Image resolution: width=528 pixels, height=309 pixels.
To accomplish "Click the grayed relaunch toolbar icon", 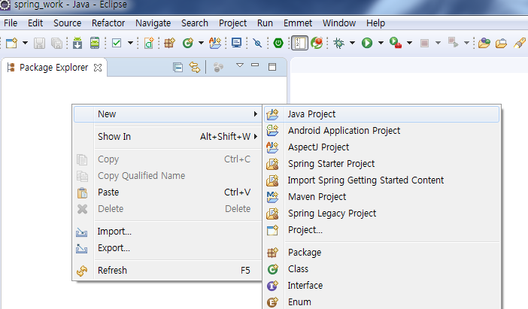I will [x=453, y=43].
